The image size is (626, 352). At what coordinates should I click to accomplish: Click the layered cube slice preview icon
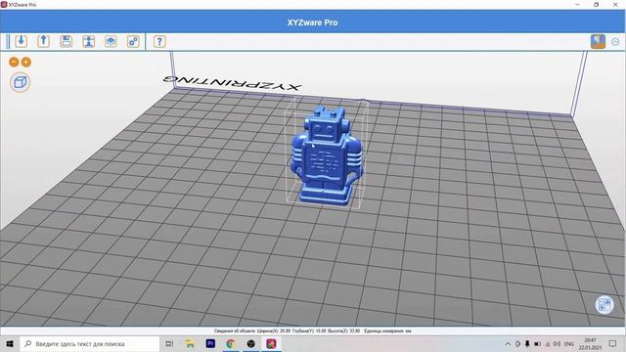(x=111, y=41)
